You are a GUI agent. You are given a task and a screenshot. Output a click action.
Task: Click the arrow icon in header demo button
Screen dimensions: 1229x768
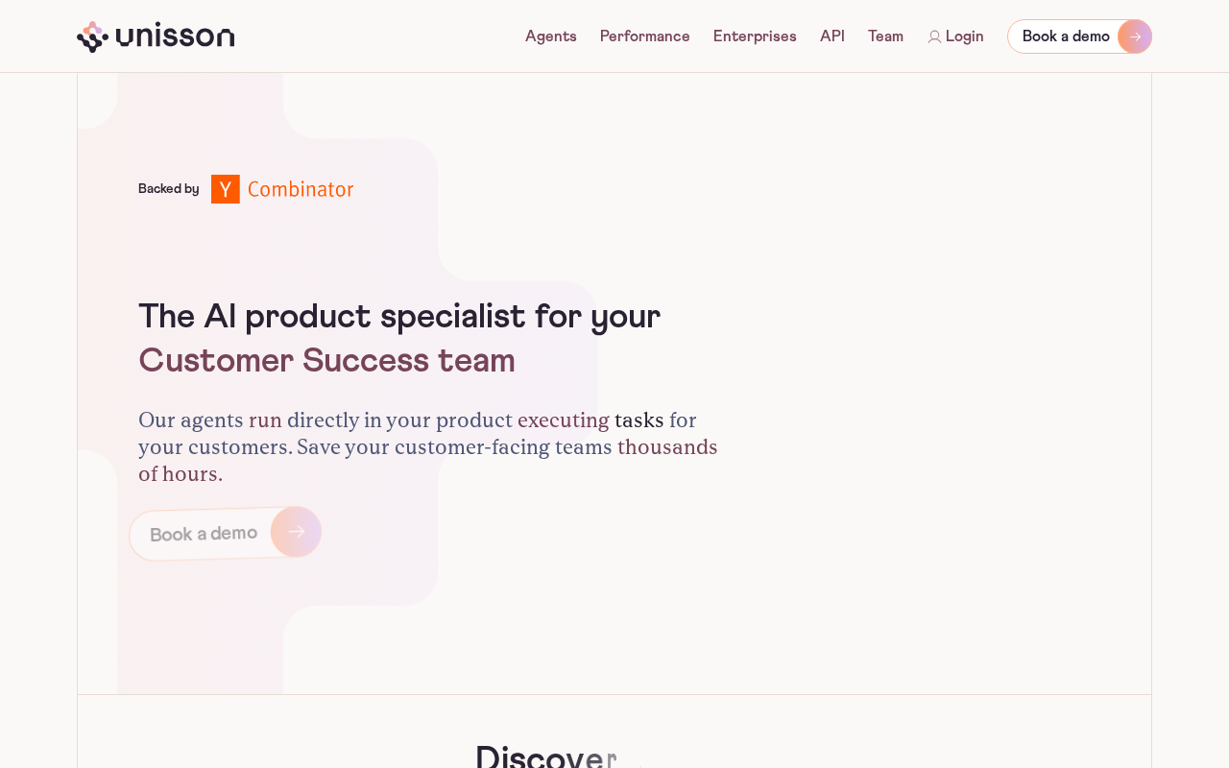[x=1135, y=36]
